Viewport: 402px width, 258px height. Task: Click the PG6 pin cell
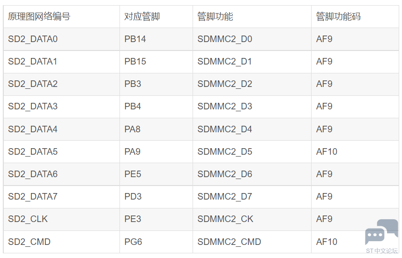tap(156, 242)
